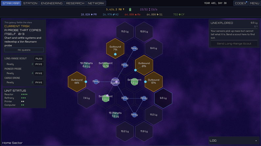Image resolution: width=261 pixels, height=146 pixels.
Task: Select the Outbound 71% hex
Action: pos(115,48)
